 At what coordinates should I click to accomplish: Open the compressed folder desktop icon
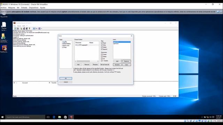(x=4, y=38)
